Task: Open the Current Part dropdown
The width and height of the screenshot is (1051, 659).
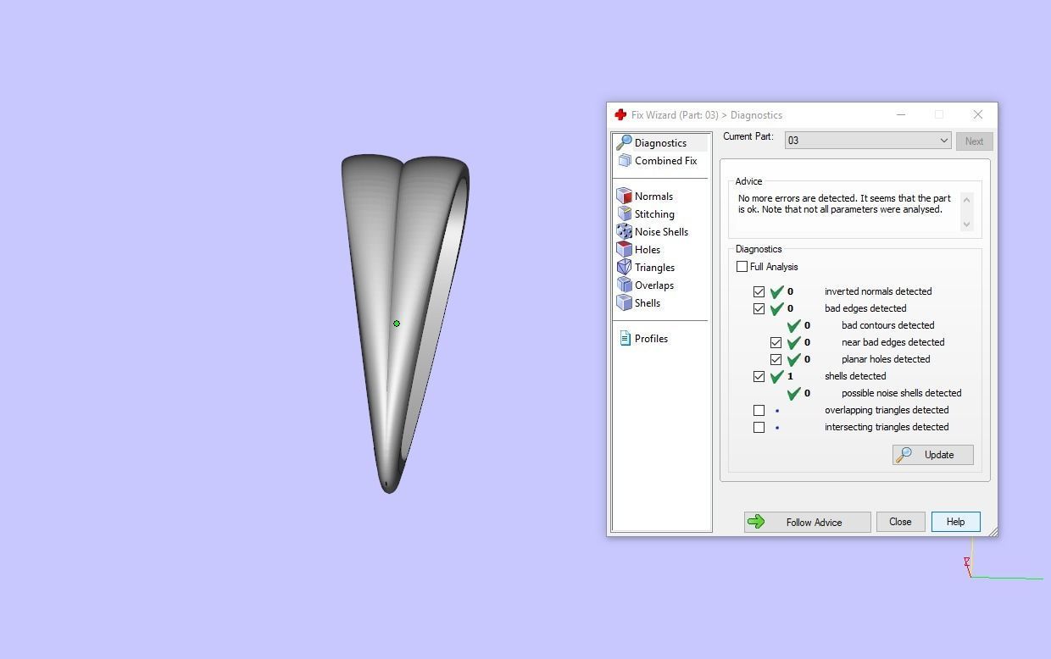Action: 868,141
